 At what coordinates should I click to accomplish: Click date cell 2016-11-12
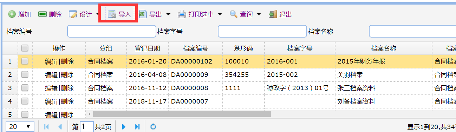pyautogui.click(x=148, y=88)
